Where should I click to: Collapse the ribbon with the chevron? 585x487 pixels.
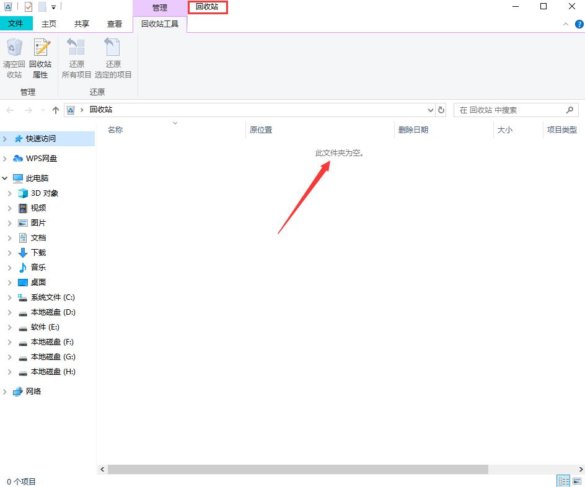(566, 24)
